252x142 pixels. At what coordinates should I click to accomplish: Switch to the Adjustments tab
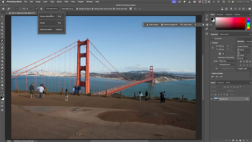[x=224, y=34]
